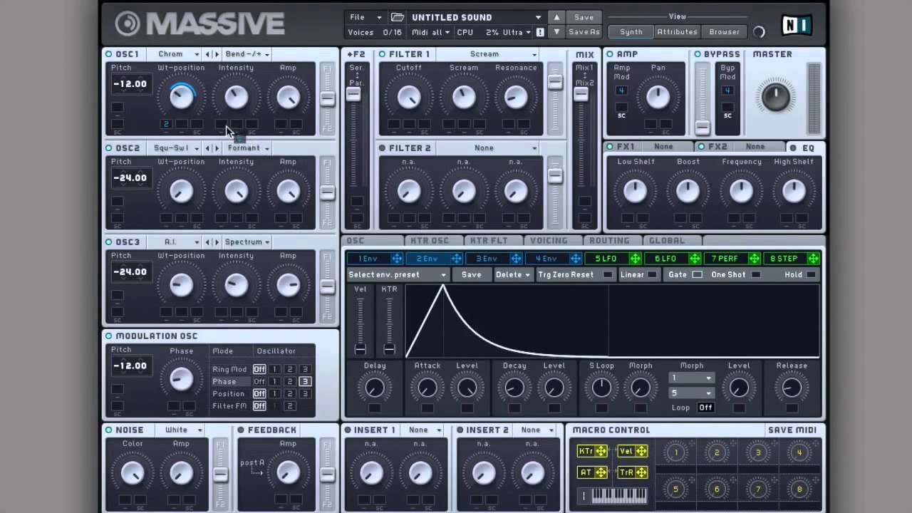912x513 pixels.
Task: Click the CPU warning exclamation icon
Action: (540, 32)
